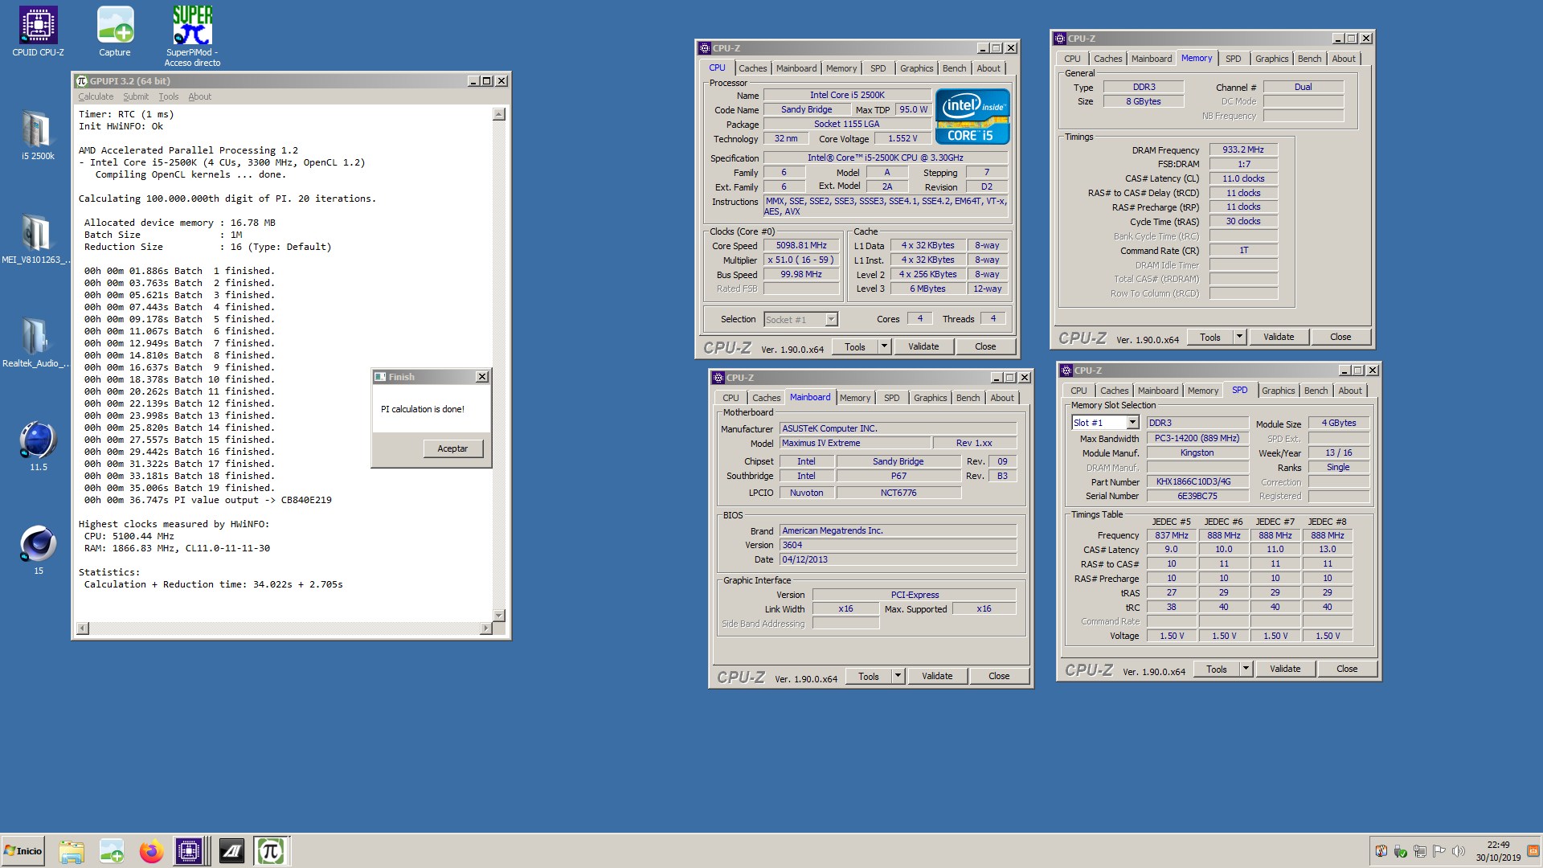Click Model field Maximus IV Extreme
This screenshot has height=868, width=1543.
click(854, 443)
